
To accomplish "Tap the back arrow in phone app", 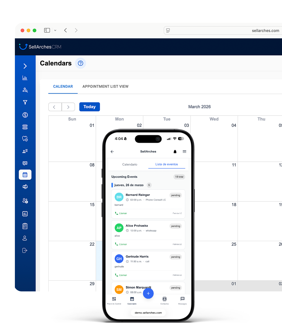I will [112, 151].
